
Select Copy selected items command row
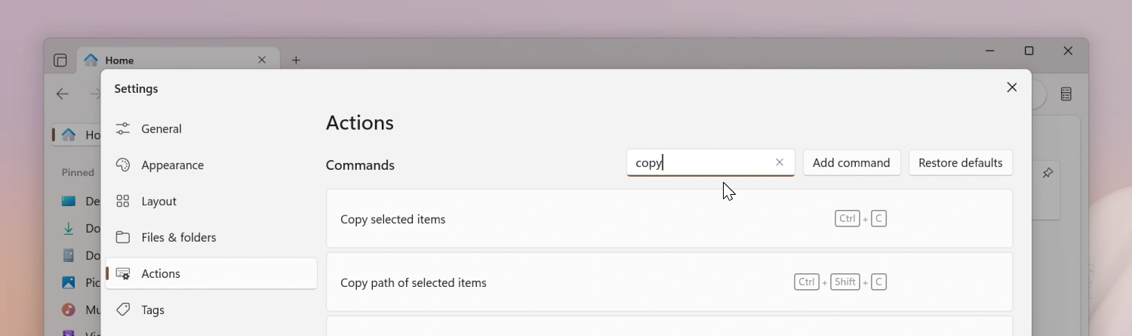[x=528, y=219]
